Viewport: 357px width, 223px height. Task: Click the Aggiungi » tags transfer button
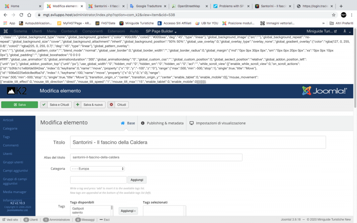128,211
